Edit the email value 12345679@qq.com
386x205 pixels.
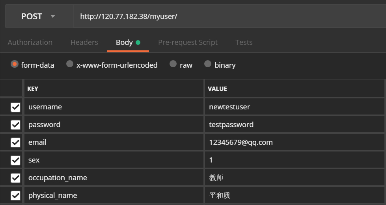click(x=294, y=142)
